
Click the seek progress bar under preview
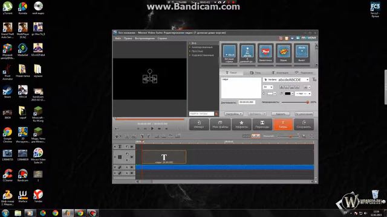[149, 119]
